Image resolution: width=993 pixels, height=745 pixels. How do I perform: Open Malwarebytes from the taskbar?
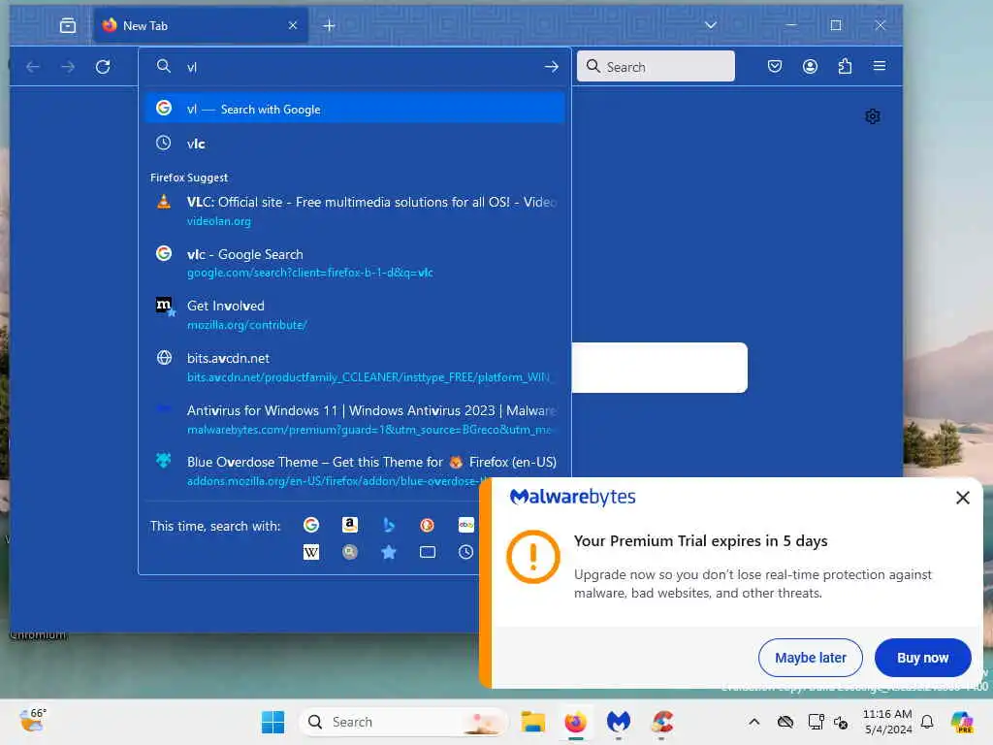pyautogui.click(x=619, y=722)
